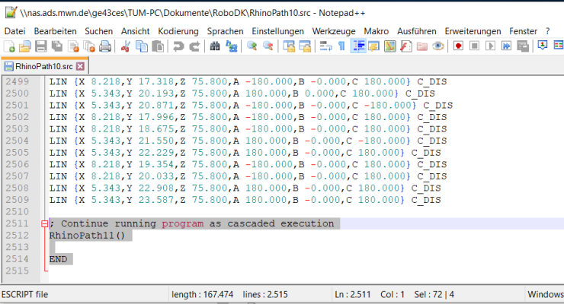Click the END keyword on line 2514

(x=58, y=259)
